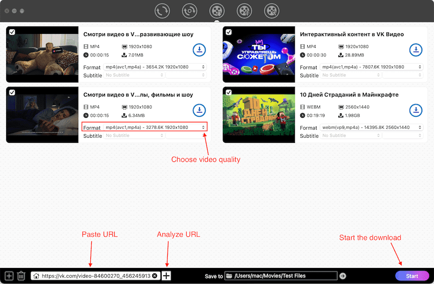Uncheck the 10 Дней Страданий video selection
The height and width of the screenshot is (284, 434).
point(228,92)
